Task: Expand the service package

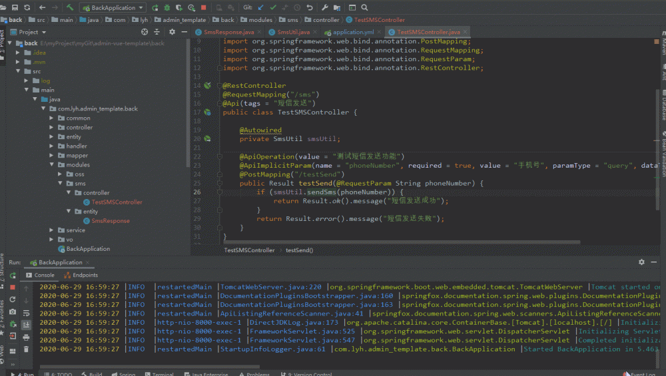Action: point(51,230)
